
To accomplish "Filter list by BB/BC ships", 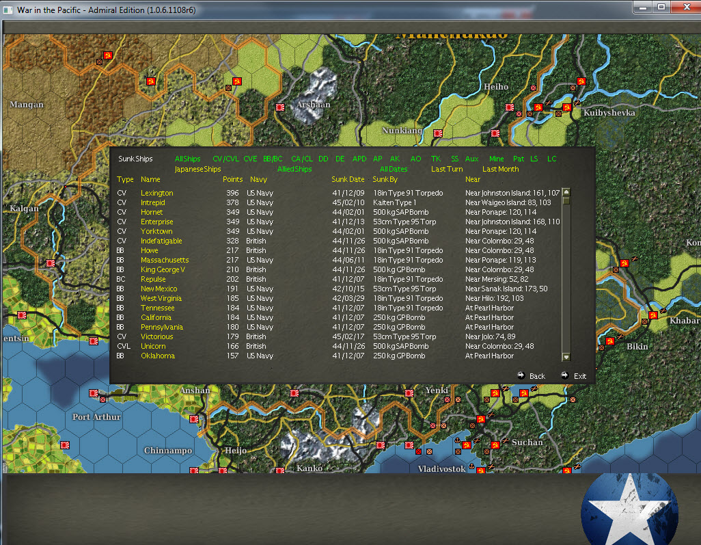I will [x=273, y=159].
